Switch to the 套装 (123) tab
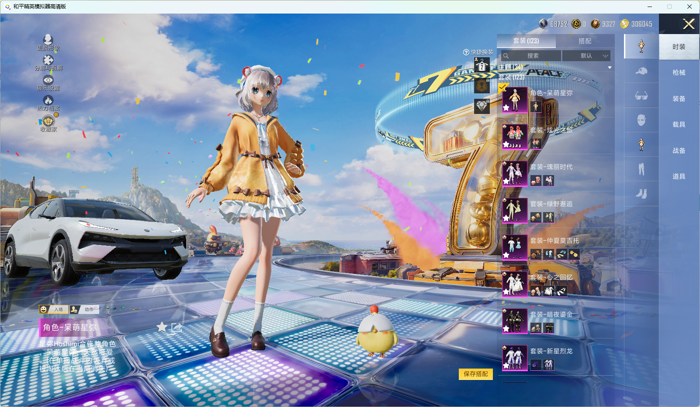 (x=526, y=41)
